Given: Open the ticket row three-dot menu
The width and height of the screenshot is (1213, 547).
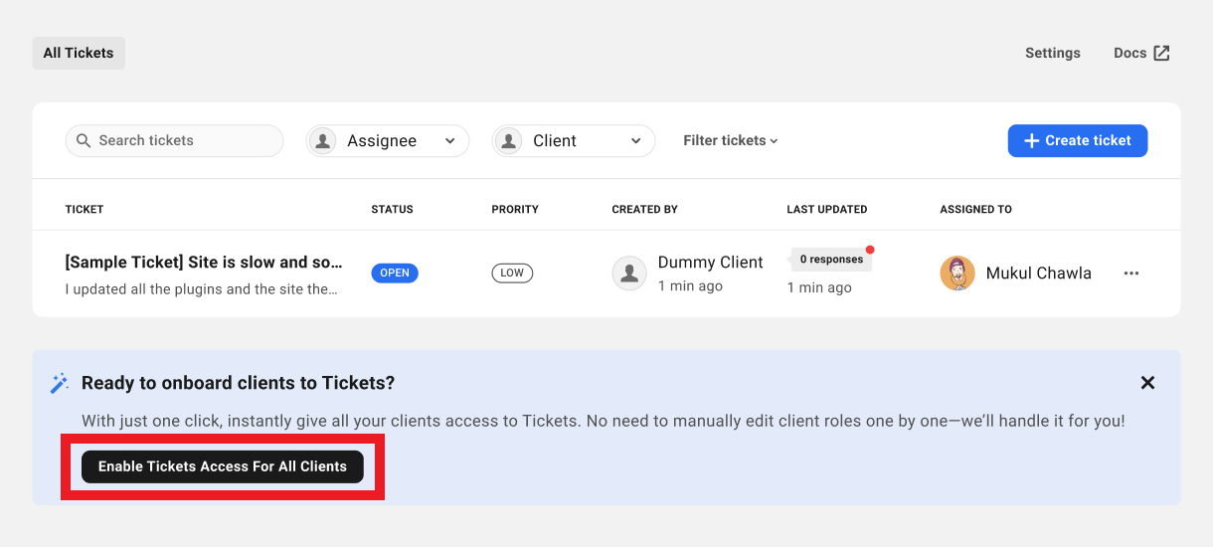Looking at the screenshot, I should (1131, 273).
